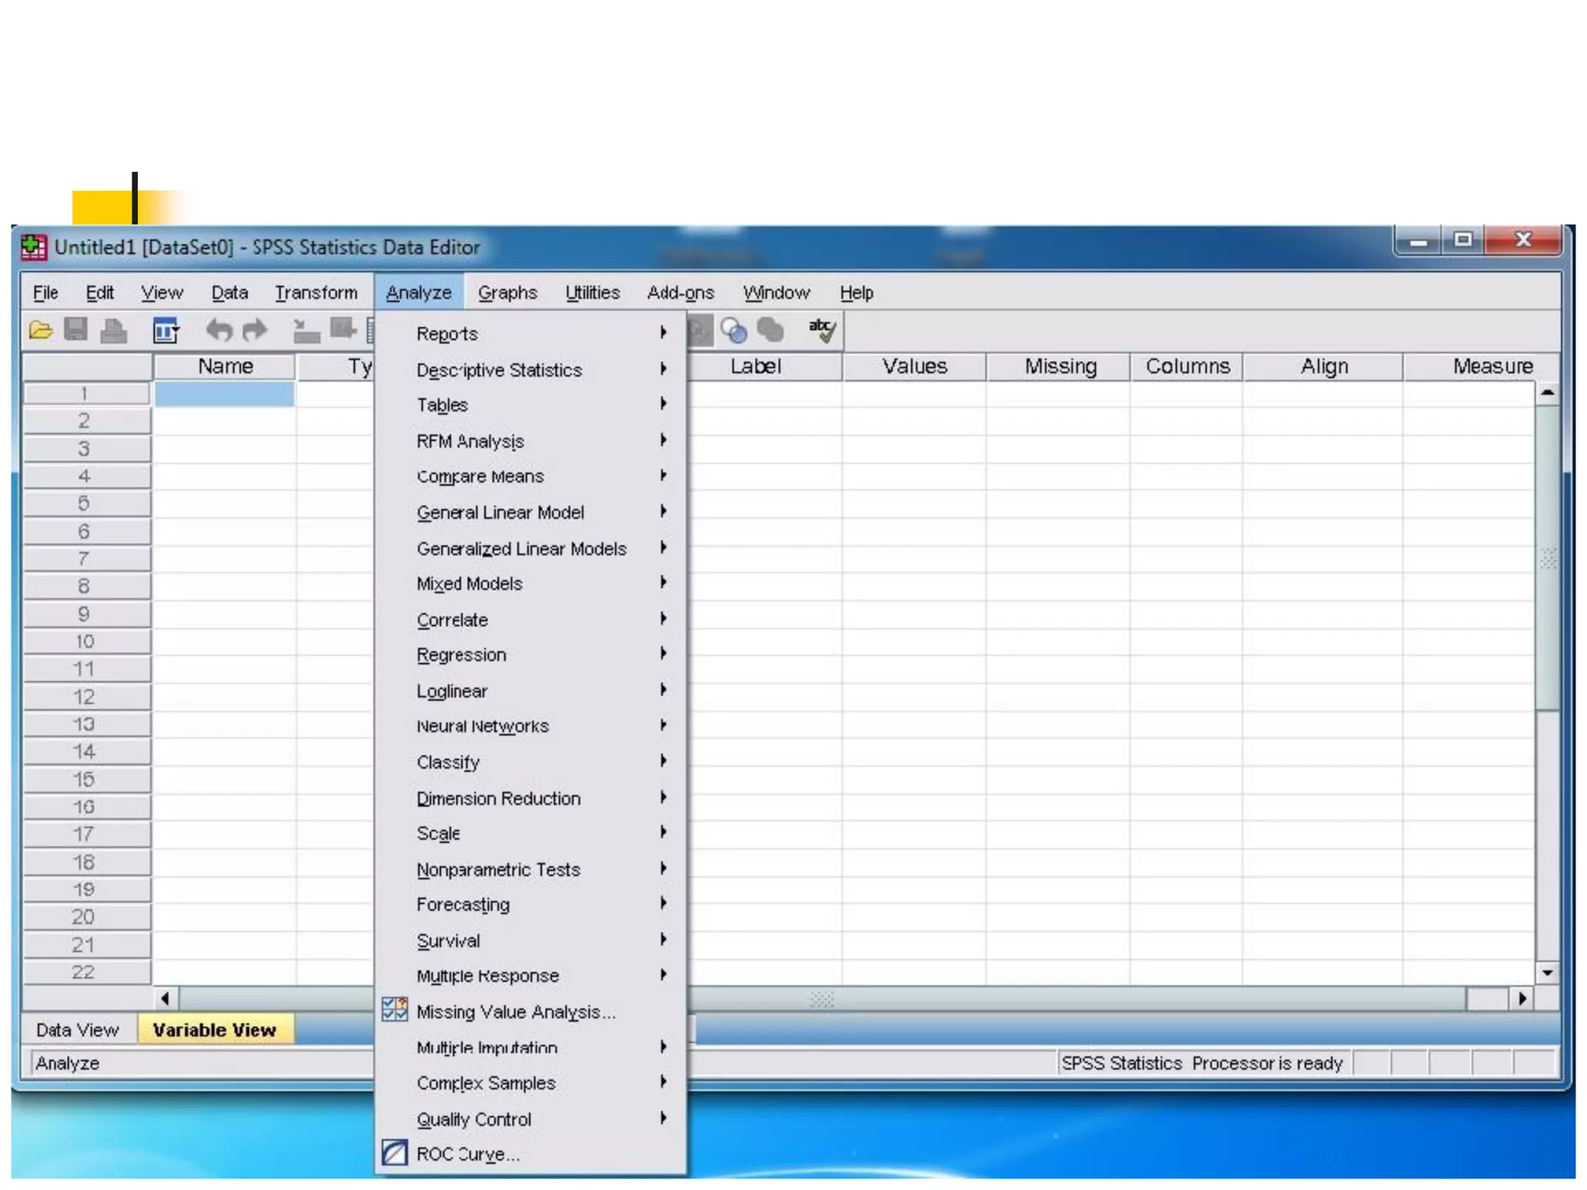Click the Open data document folder icon

pos(40,332)
